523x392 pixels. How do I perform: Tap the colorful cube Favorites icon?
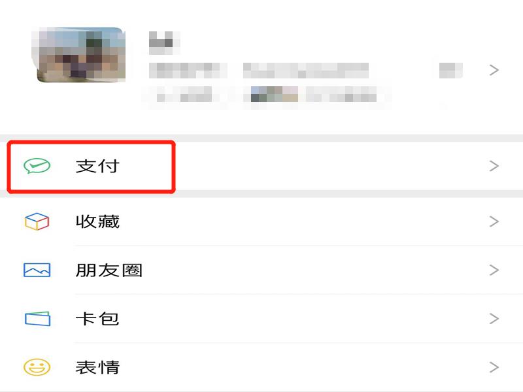tap(37, 221)
